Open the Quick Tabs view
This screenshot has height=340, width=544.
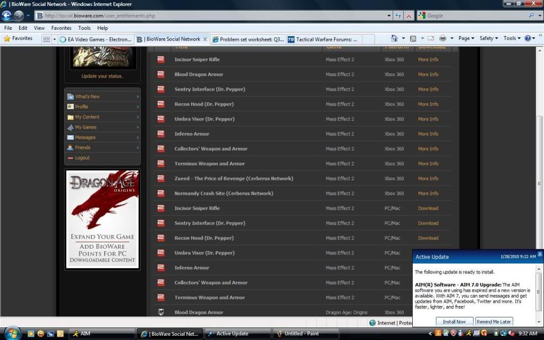(47, 39)
